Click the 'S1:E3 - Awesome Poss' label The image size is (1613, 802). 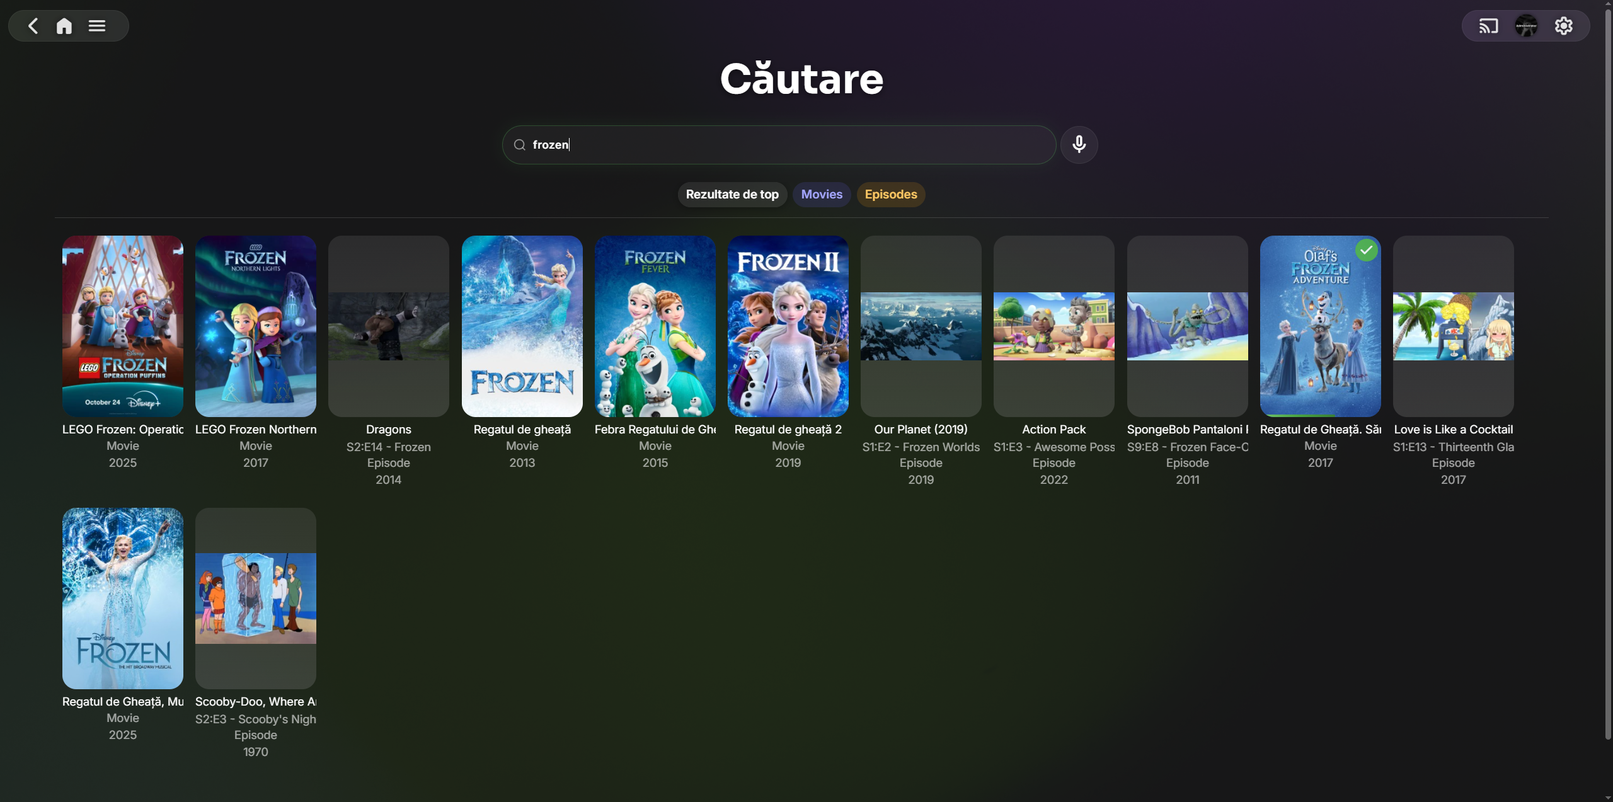tap(1054, 447)
